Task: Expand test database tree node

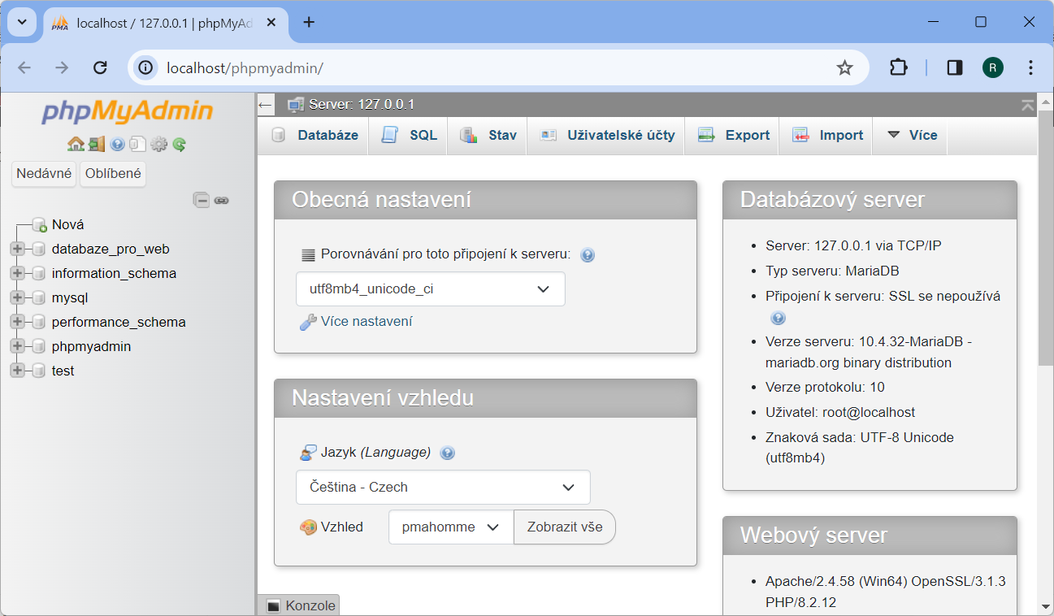Action: [x=17, y=371]
